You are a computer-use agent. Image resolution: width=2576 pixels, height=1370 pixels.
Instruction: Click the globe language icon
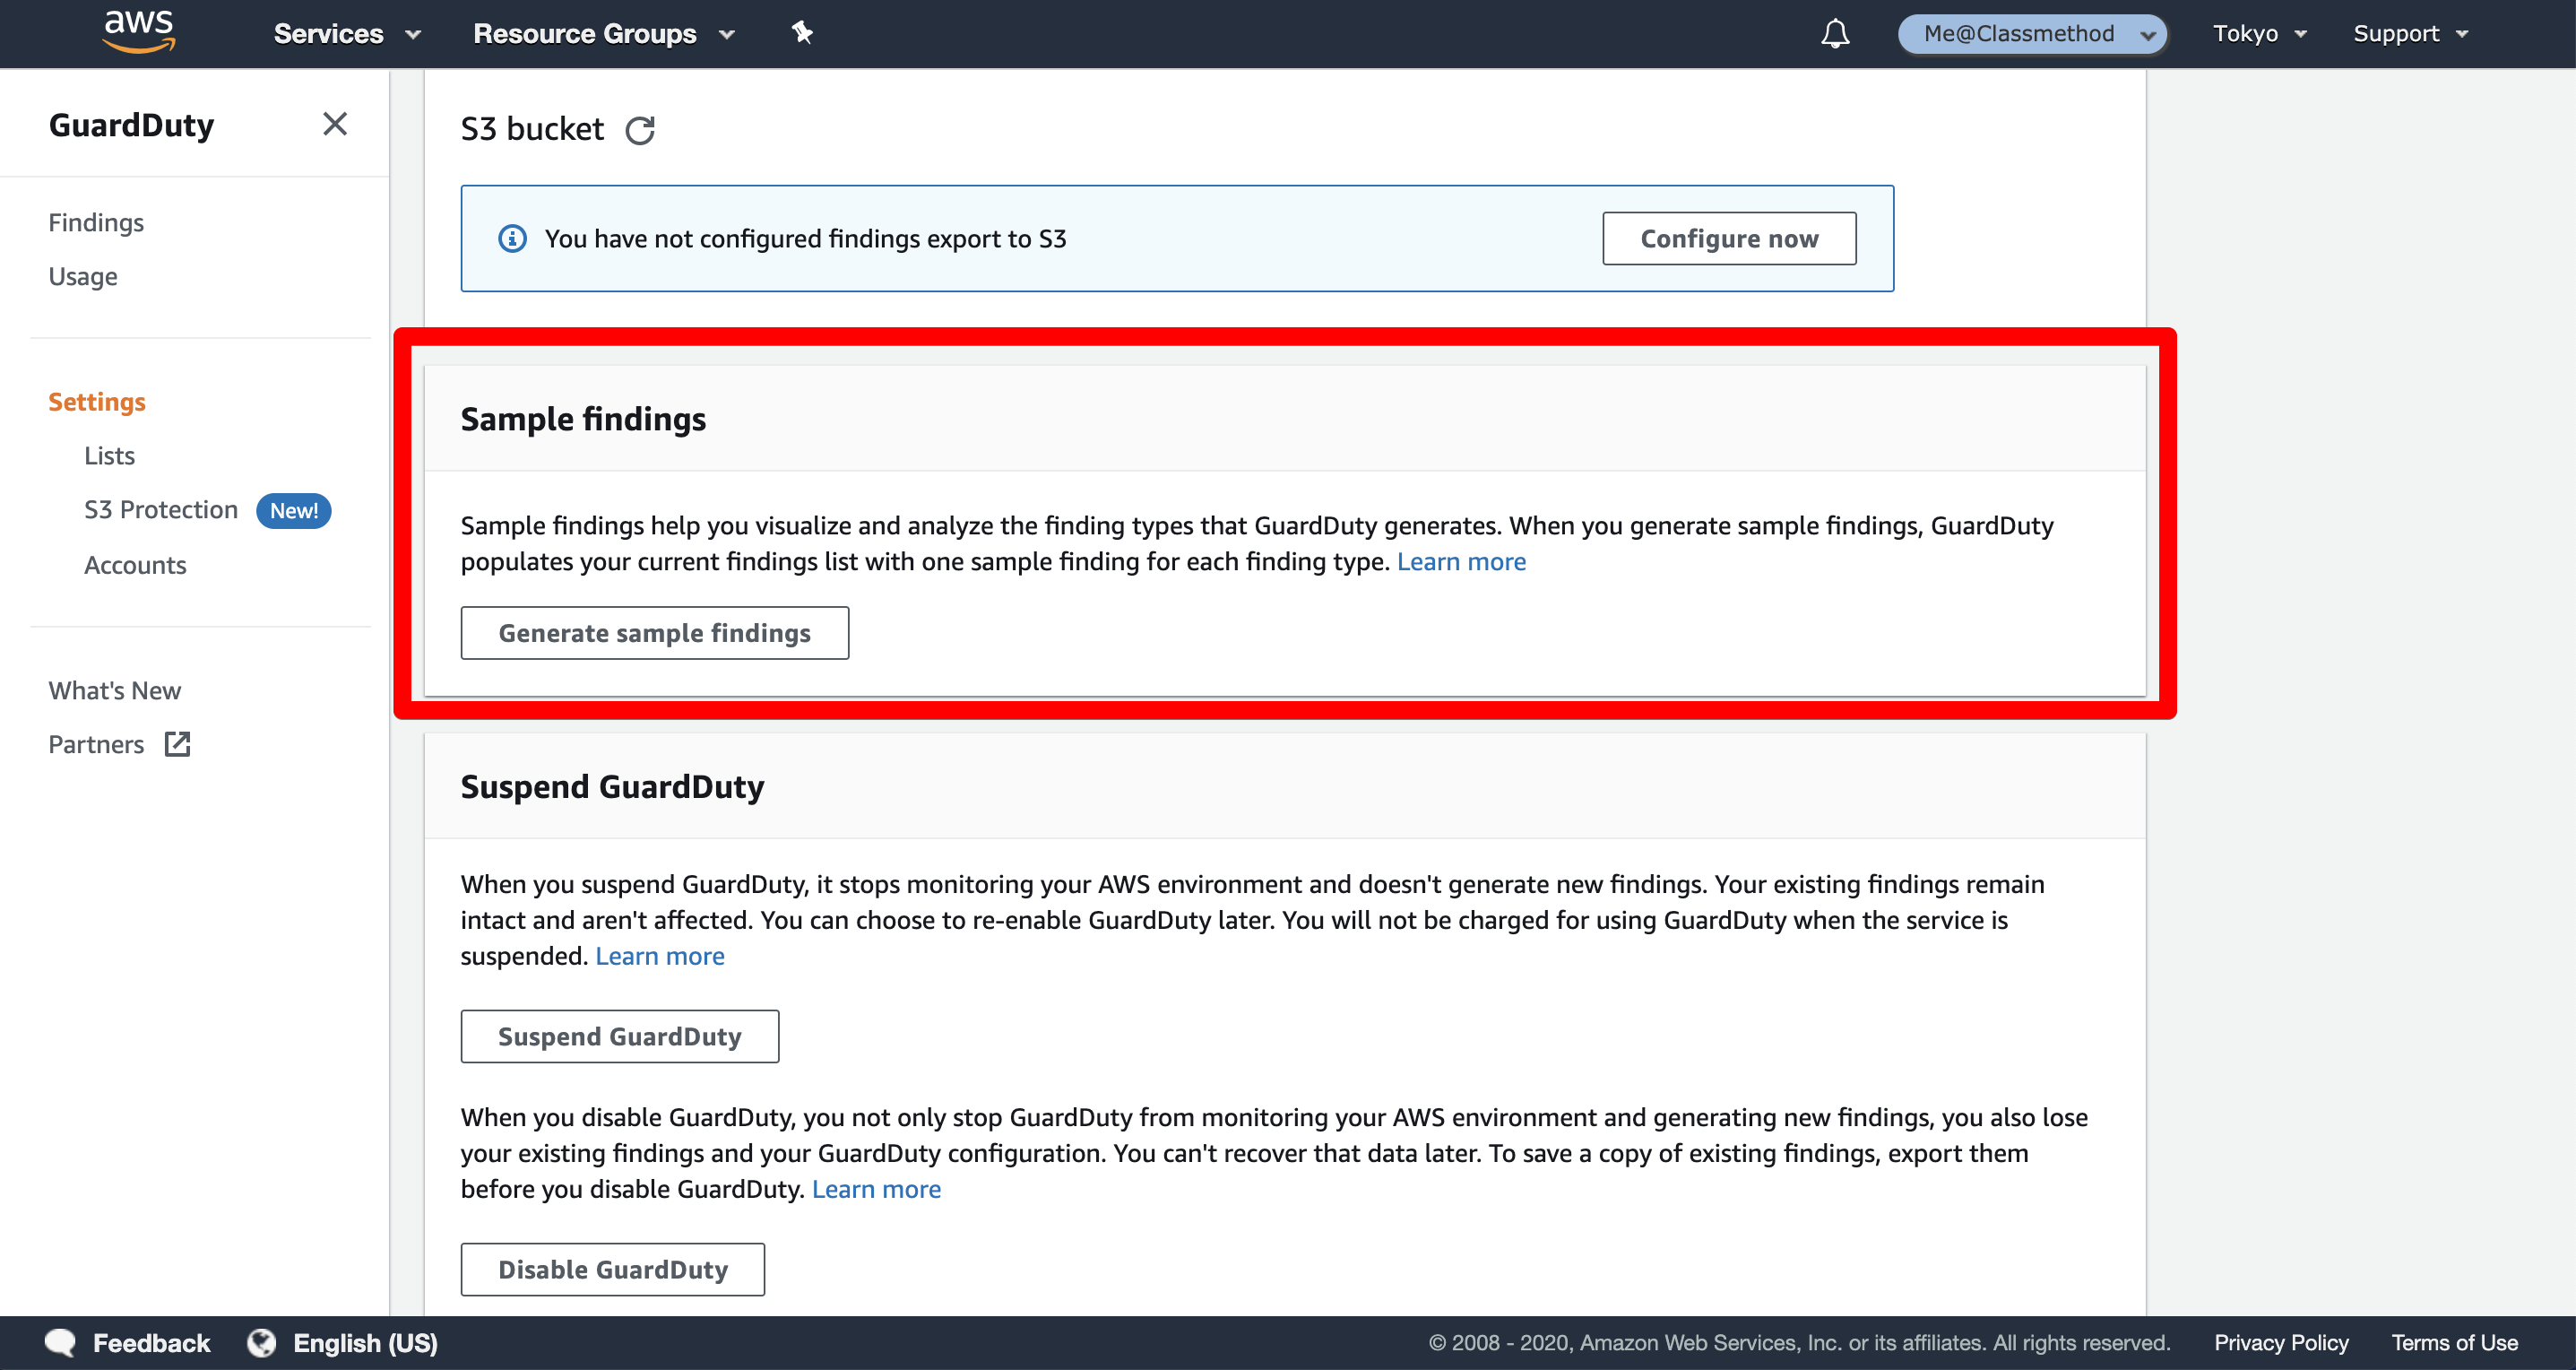point(262,1343)
